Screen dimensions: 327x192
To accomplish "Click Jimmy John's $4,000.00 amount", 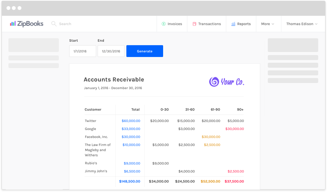I will click(187, 171).
